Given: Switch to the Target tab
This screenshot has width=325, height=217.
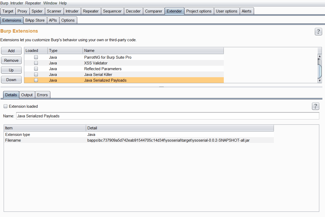Looking at the screenshot, I should [8, 11].
